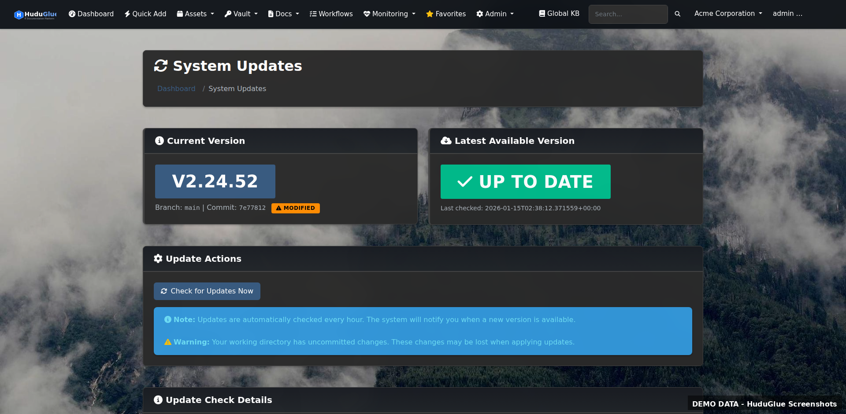Screen dimensions: 846x414
Task: Click the info icon next to Current Version
Action: point(159,141)
